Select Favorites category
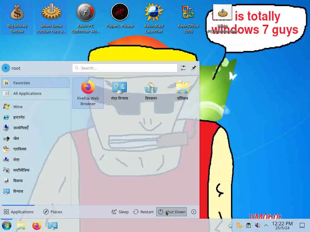310x232 pixels. point(35,83)
